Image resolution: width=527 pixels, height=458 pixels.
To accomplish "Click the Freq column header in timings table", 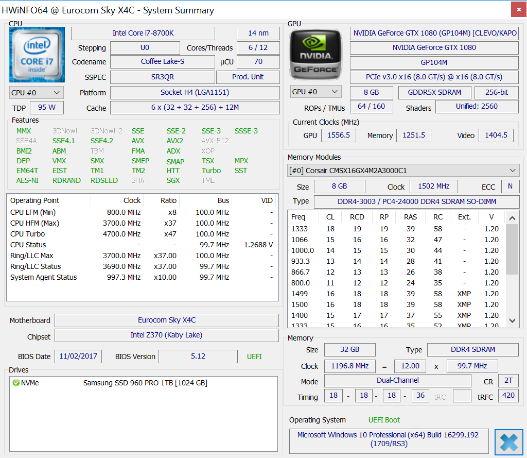I will (303, 217).
